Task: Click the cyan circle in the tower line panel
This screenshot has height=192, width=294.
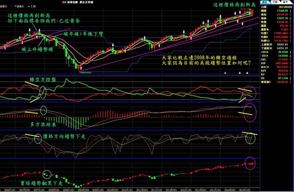Action: (47, 174)
